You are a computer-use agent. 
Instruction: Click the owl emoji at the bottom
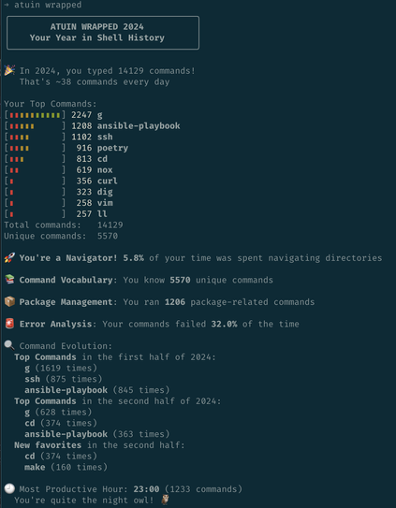click(x=165, y=500)
